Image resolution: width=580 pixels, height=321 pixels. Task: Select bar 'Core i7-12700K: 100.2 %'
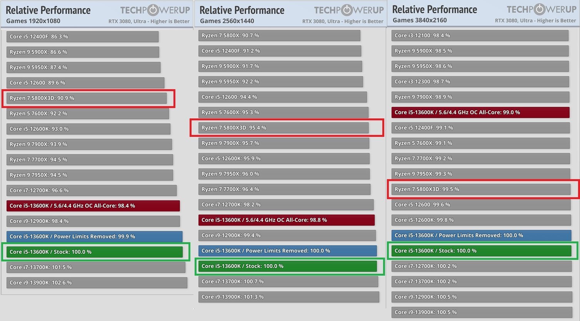[x=482, y=266]
